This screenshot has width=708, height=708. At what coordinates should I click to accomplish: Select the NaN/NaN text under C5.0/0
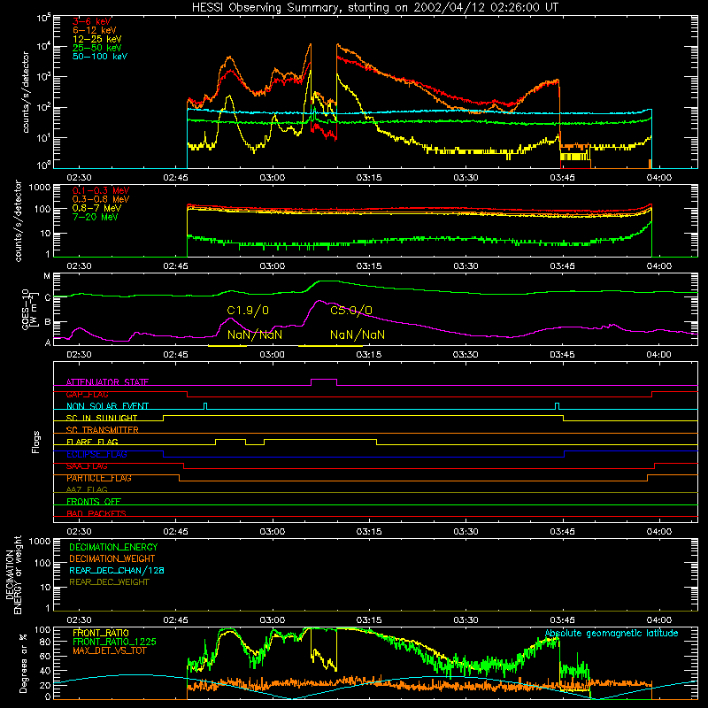(358, 335)
